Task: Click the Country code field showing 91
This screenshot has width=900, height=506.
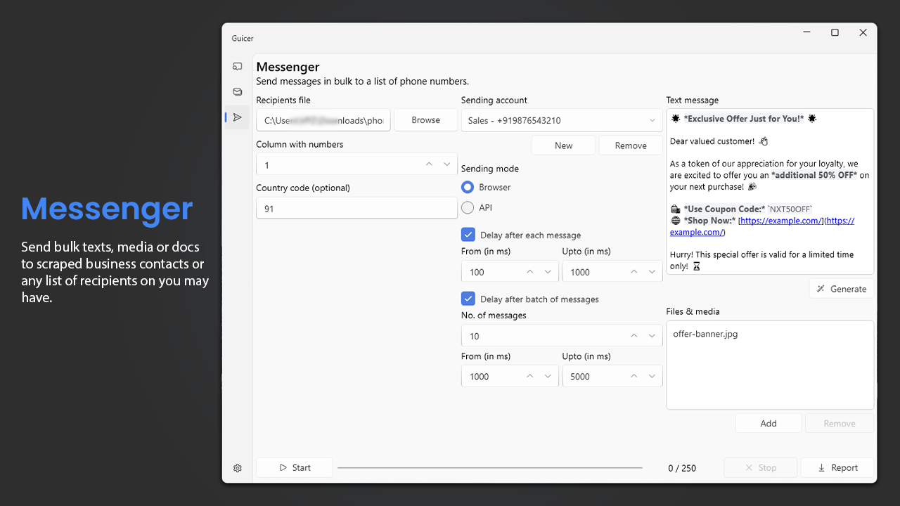Action: point(357,208)
